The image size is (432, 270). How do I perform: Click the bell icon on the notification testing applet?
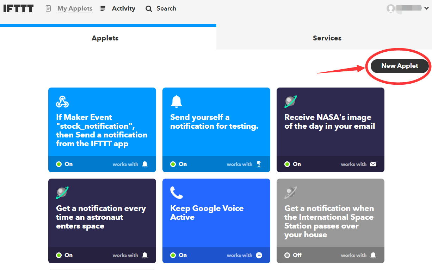(x=177, y=101)
